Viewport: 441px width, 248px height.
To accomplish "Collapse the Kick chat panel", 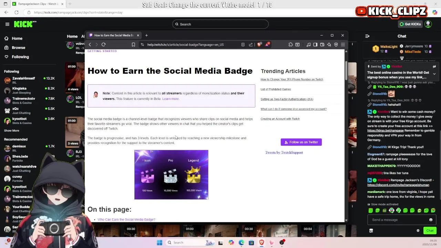I will point(367,36).
